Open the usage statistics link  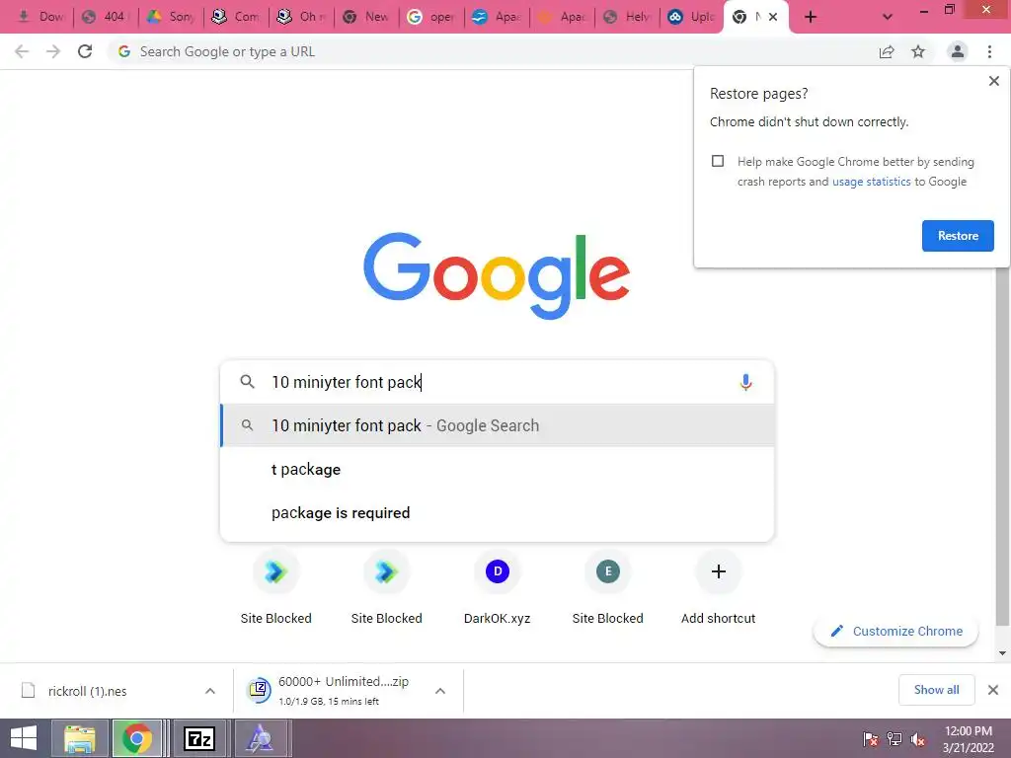point(871,182)
